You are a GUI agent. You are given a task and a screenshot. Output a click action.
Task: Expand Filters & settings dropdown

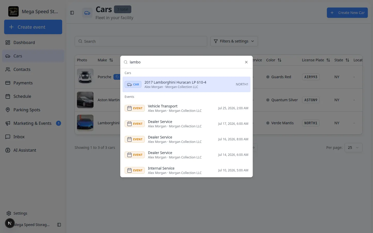tap(234, 41)
